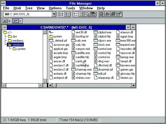Click tree pane scroll up arrow

click(x=45, y=32)
